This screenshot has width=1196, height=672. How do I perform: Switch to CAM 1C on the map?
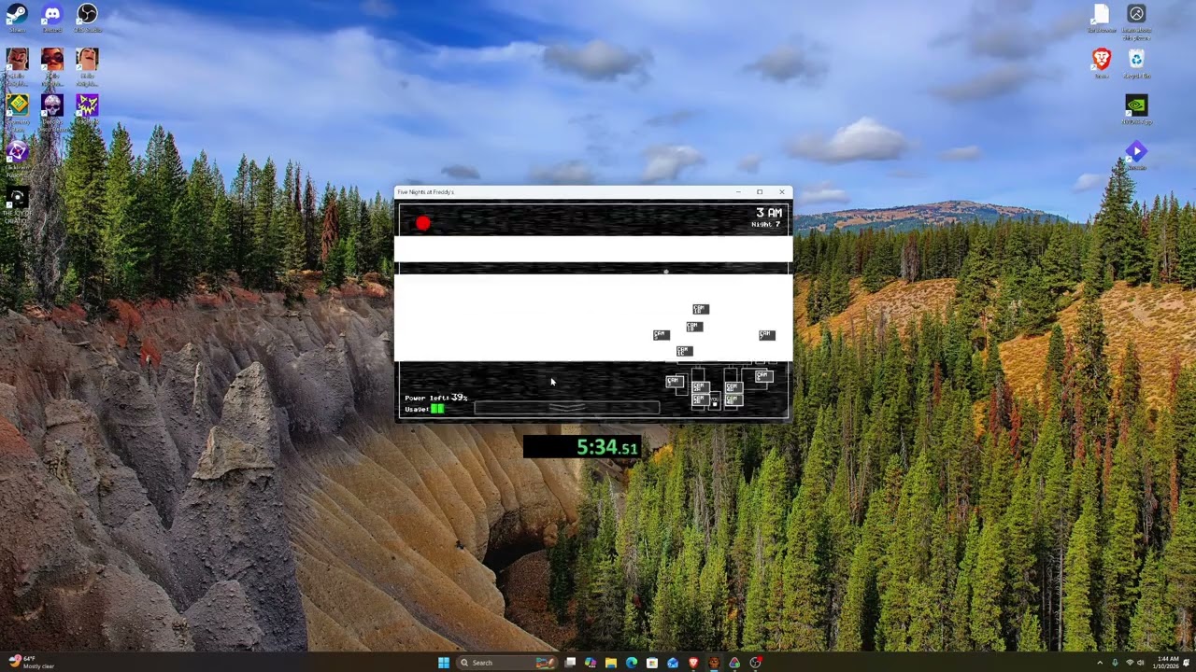[x=684, y=351]
